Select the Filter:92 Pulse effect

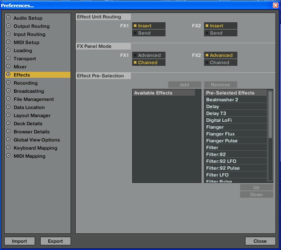point(236,168)
